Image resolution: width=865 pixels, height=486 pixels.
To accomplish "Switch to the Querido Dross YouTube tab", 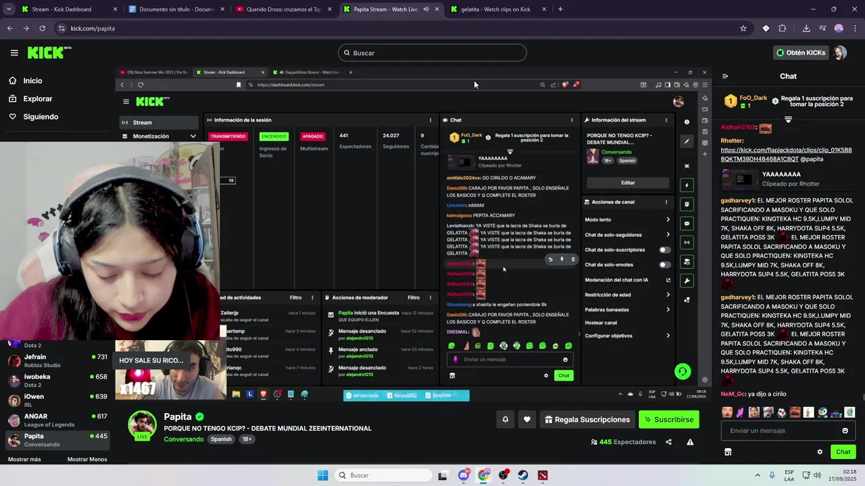I will tap(283, 9).
